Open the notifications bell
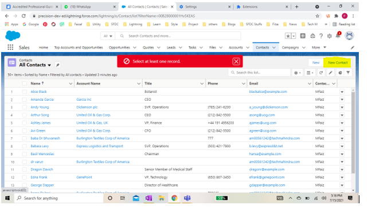Viewport: 368px width, 213px height. (x=338, y=35)
